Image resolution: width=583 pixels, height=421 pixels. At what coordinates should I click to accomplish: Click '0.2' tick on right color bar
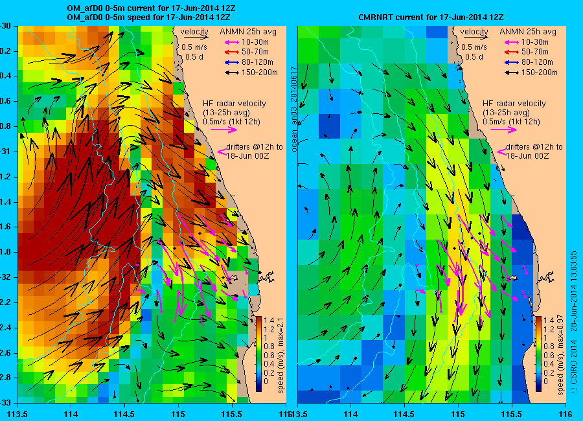(549, 373)
